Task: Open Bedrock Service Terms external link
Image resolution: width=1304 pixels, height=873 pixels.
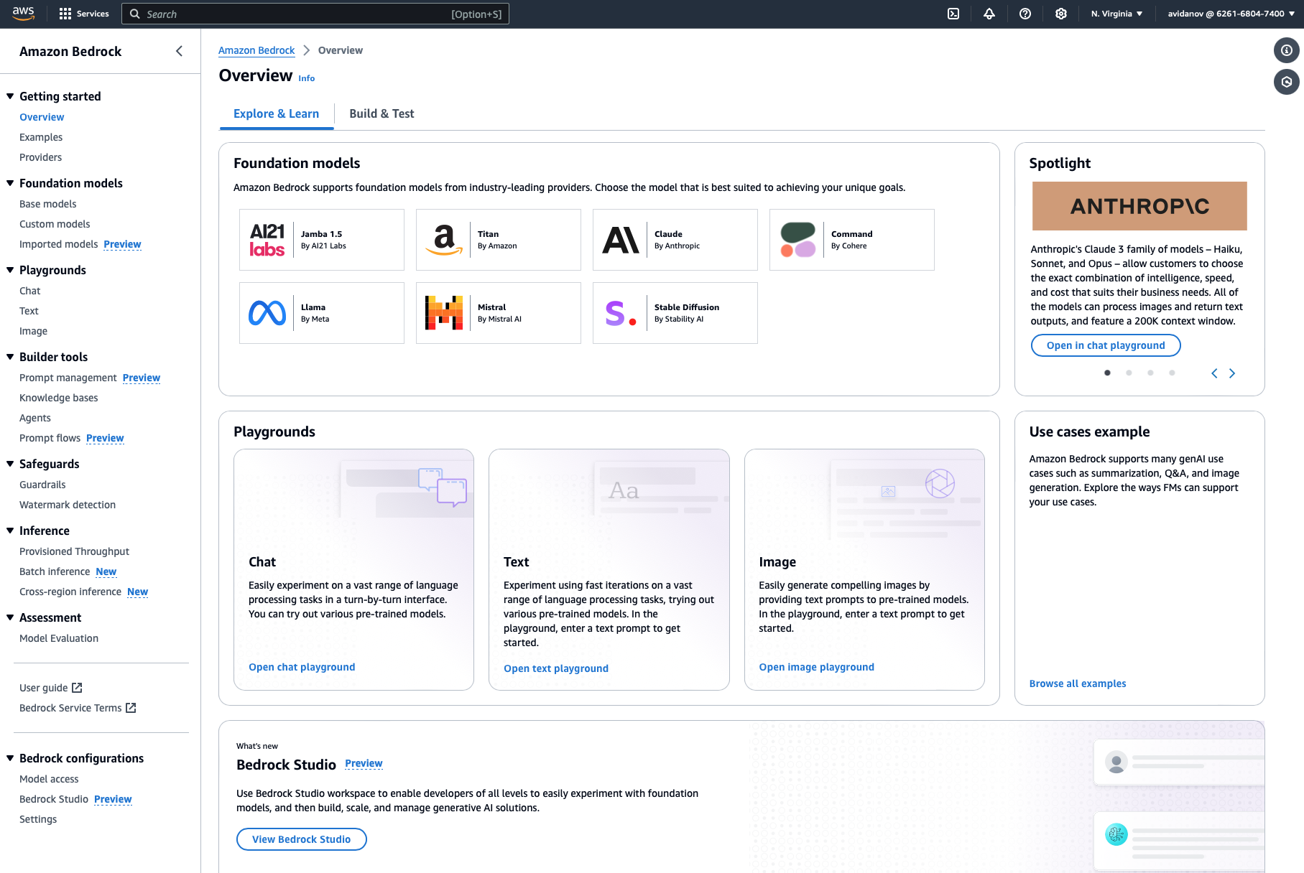Action: click(x=78, y=708)
